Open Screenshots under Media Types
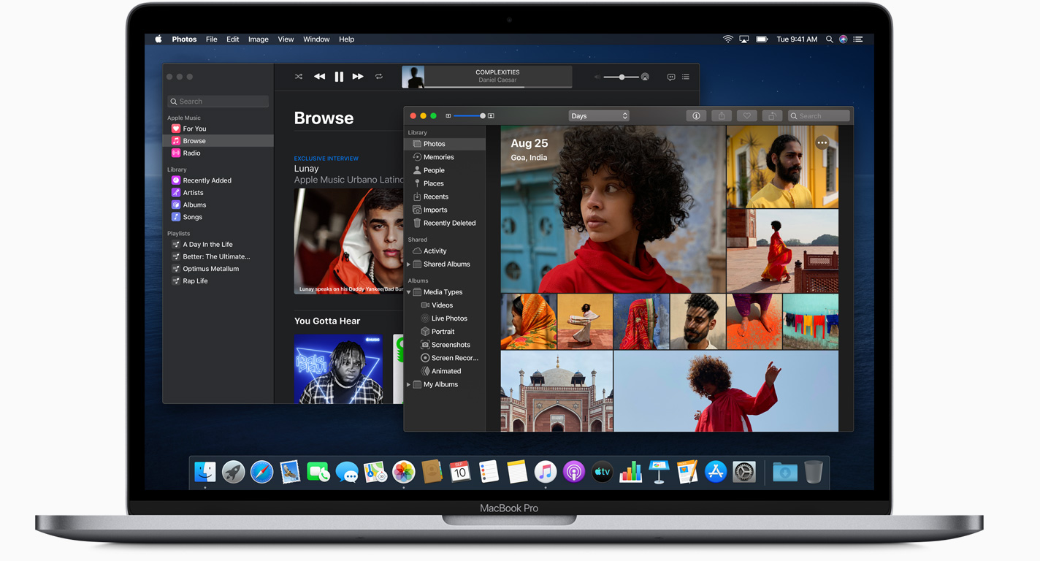The width and height of the screenshot is (1040, 561). pyautogui.click(x=445, y=345)
